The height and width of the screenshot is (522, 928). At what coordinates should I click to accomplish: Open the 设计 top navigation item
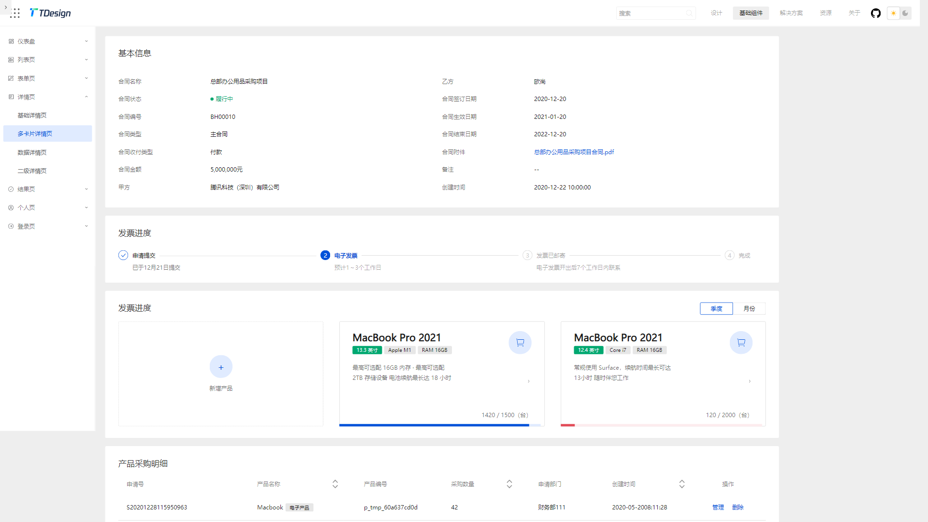[716, 13]
